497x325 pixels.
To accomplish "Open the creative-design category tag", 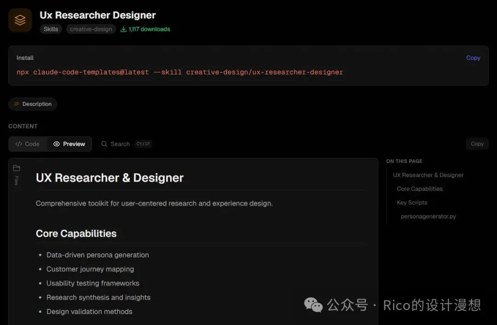I will coord(91,29).
